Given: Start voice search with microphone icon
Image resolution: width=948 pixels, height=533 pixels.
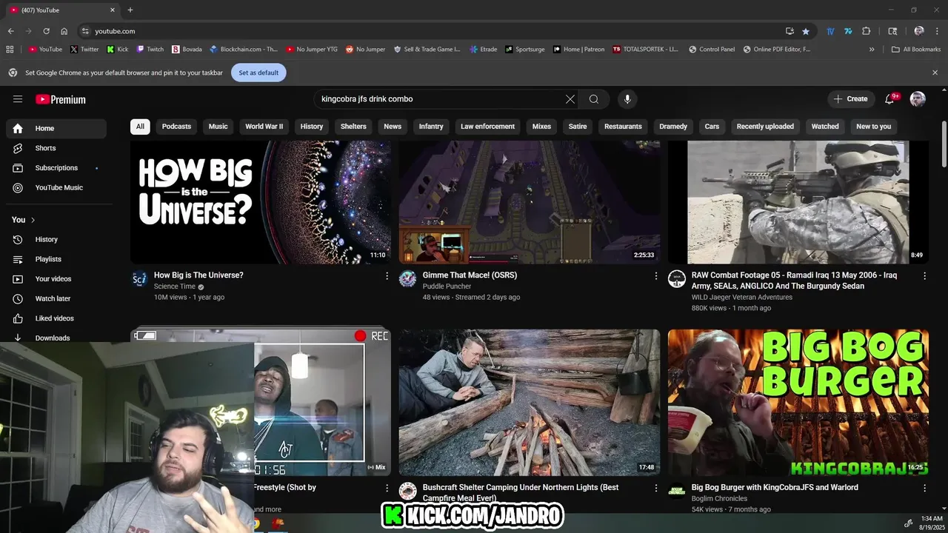Looking at the screenshot, I should [x=627, y=99].
